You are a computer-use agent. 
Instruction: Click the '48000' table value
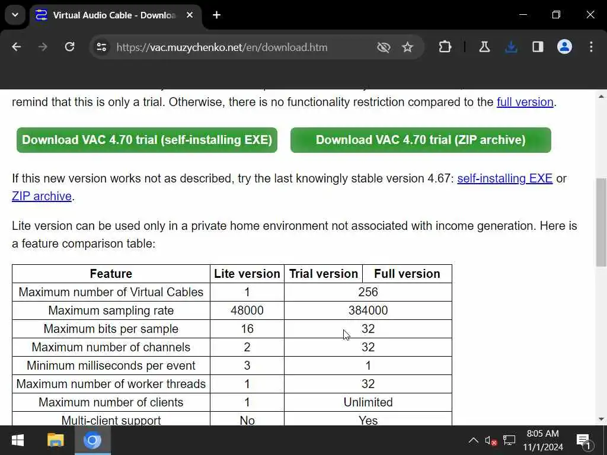(x=247, y=310)
